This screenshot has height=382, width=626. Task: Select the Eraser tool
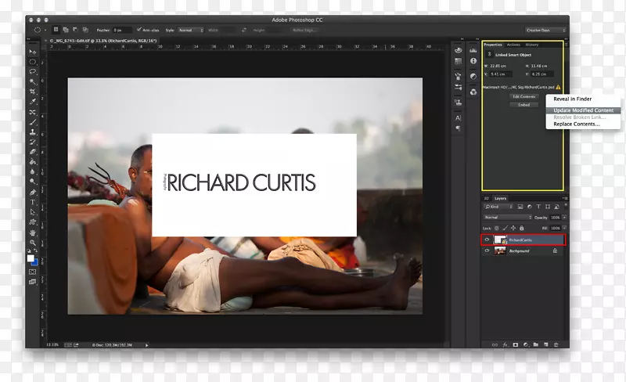coord(33,152)
